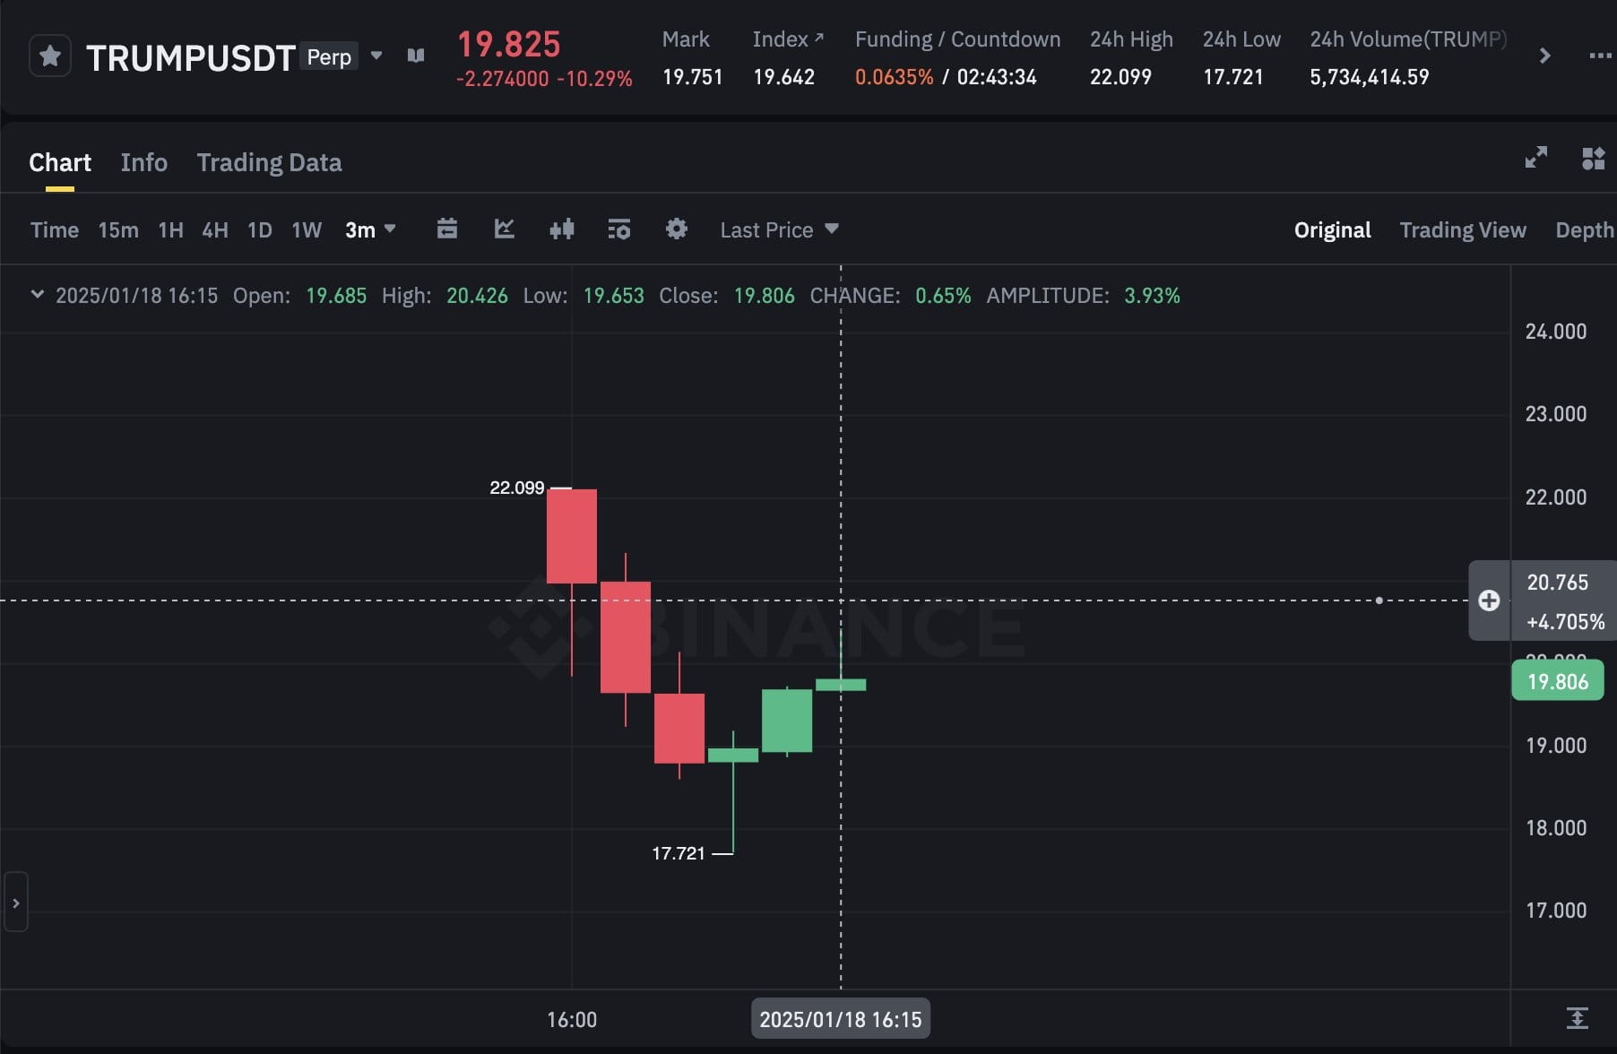The width and height of the screenshot is (1617, 1054).
Task: Click the last price 19.825
Action: (509, 44)
